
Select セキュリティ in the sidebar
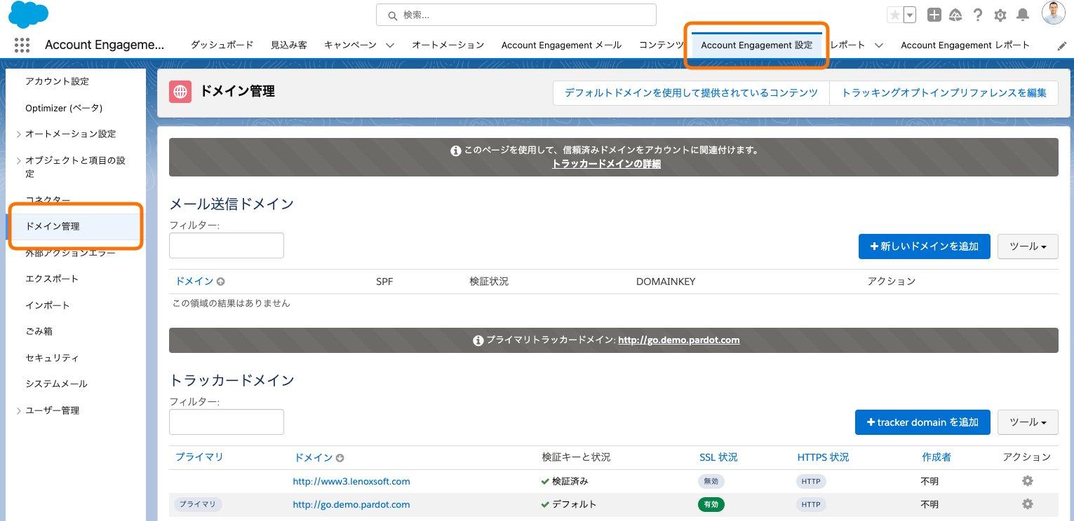(x=52, y=358)
